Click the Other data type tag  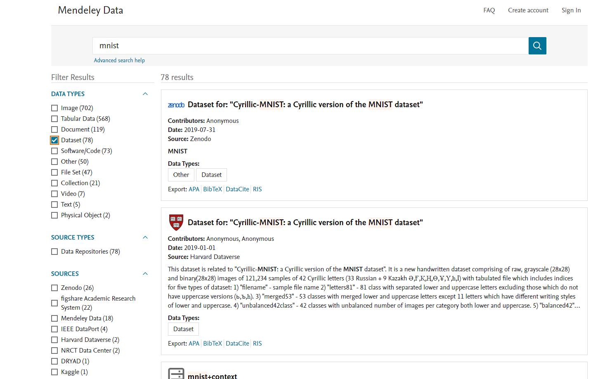[181, 175]
